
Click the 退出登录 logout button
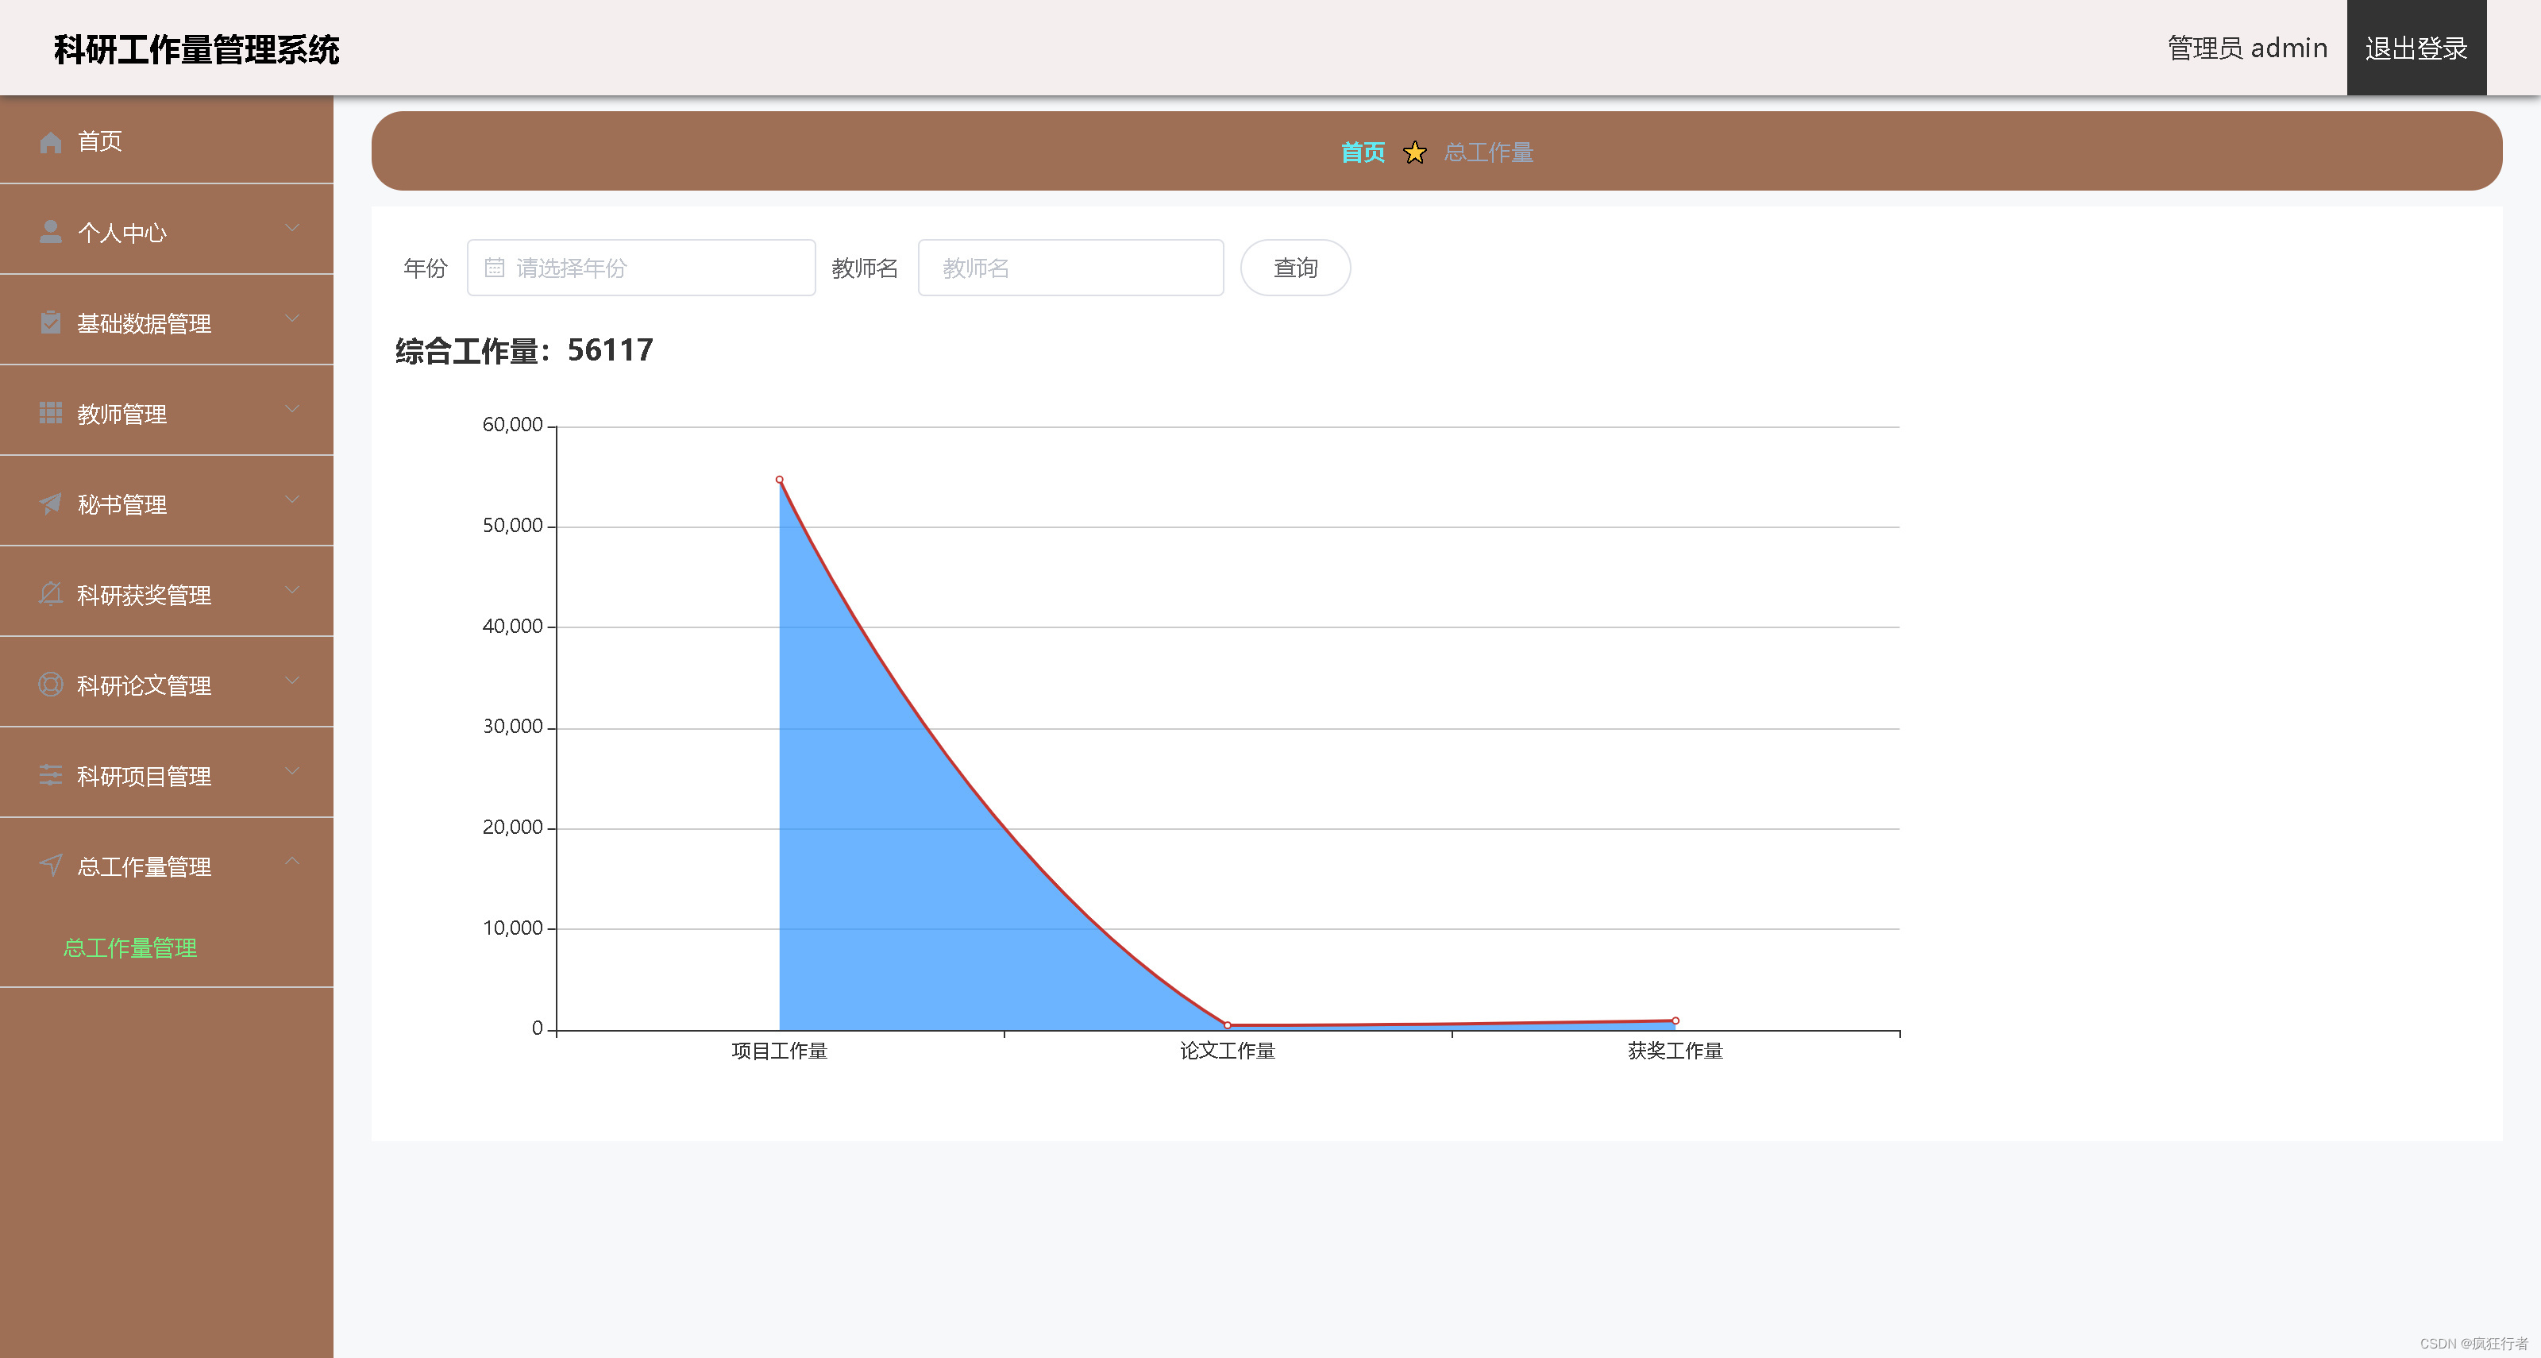point(2416,48)
